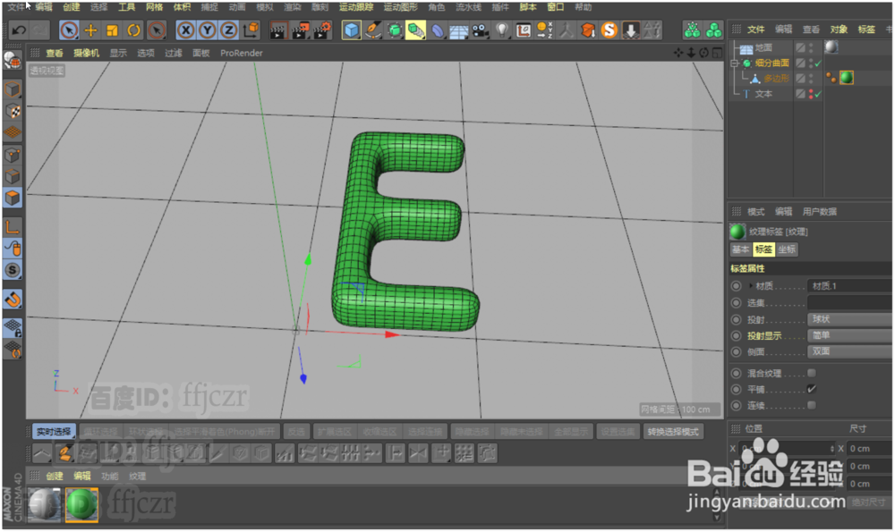Toggle the Y axis lock

(x=207, y=30)
